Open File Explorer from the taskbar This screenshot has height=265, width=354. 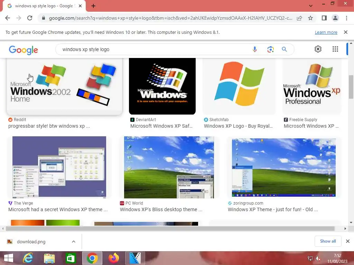coord(49,258)
